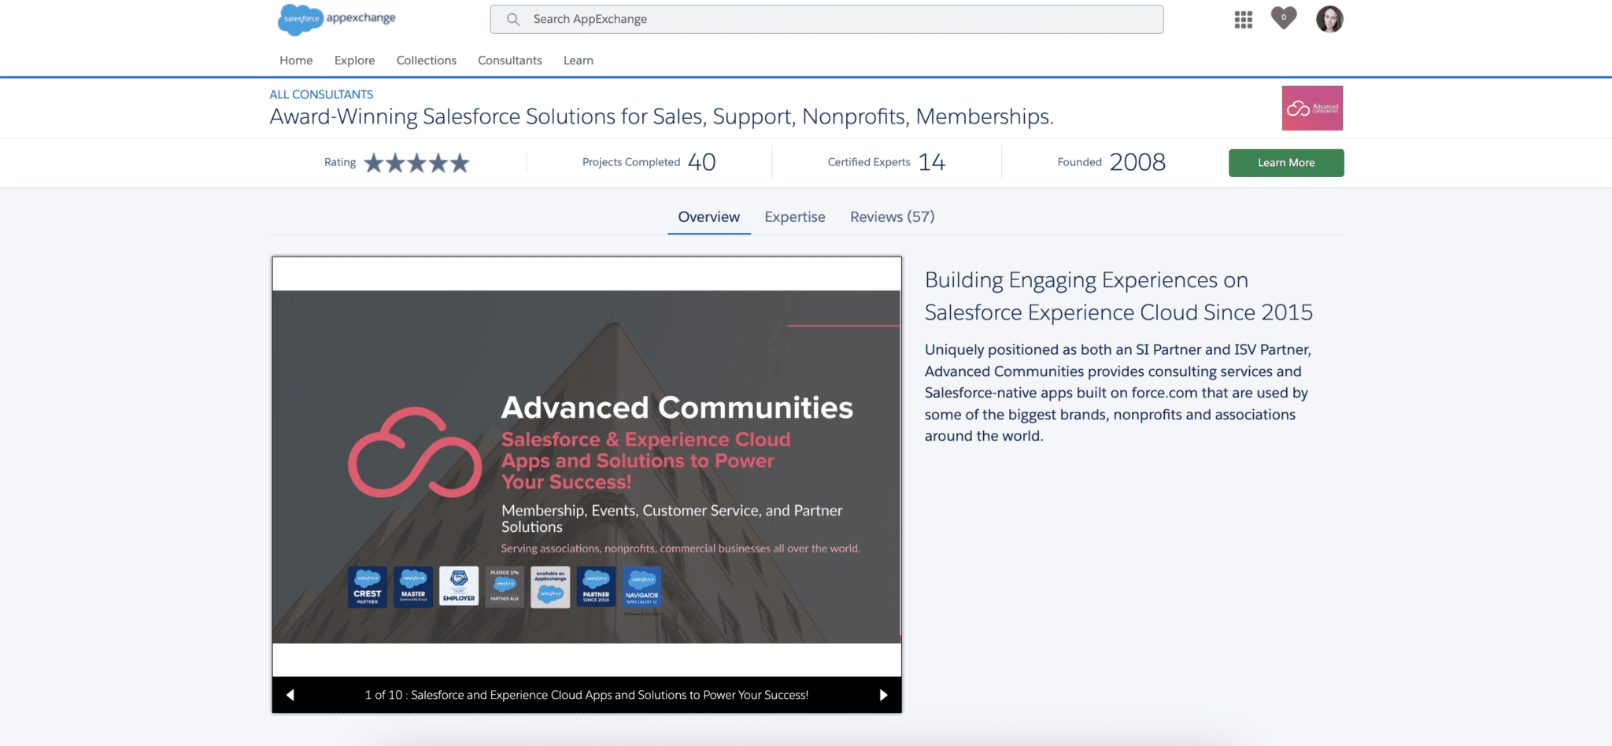1612x746 pixels.
Task: Open your profile avatar menu
Action: [x=1329, y=19]
